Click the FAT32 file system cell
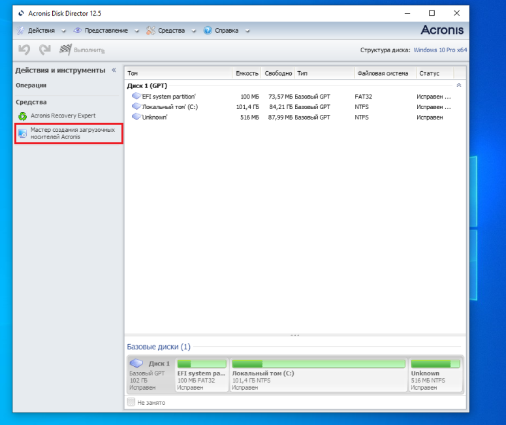This screenshot has height=425, width=506. pyautogui.click(x=364, y=97)
